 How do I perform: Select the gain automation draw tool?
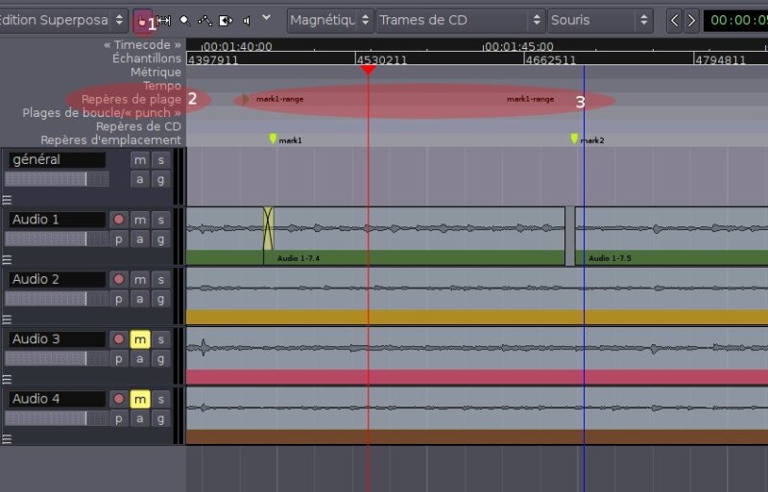[204, 19]
